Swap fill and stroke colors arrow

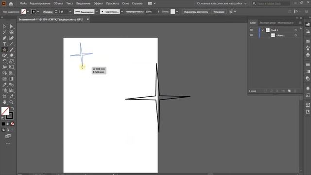pyautogui.click(x=13, y=108)
